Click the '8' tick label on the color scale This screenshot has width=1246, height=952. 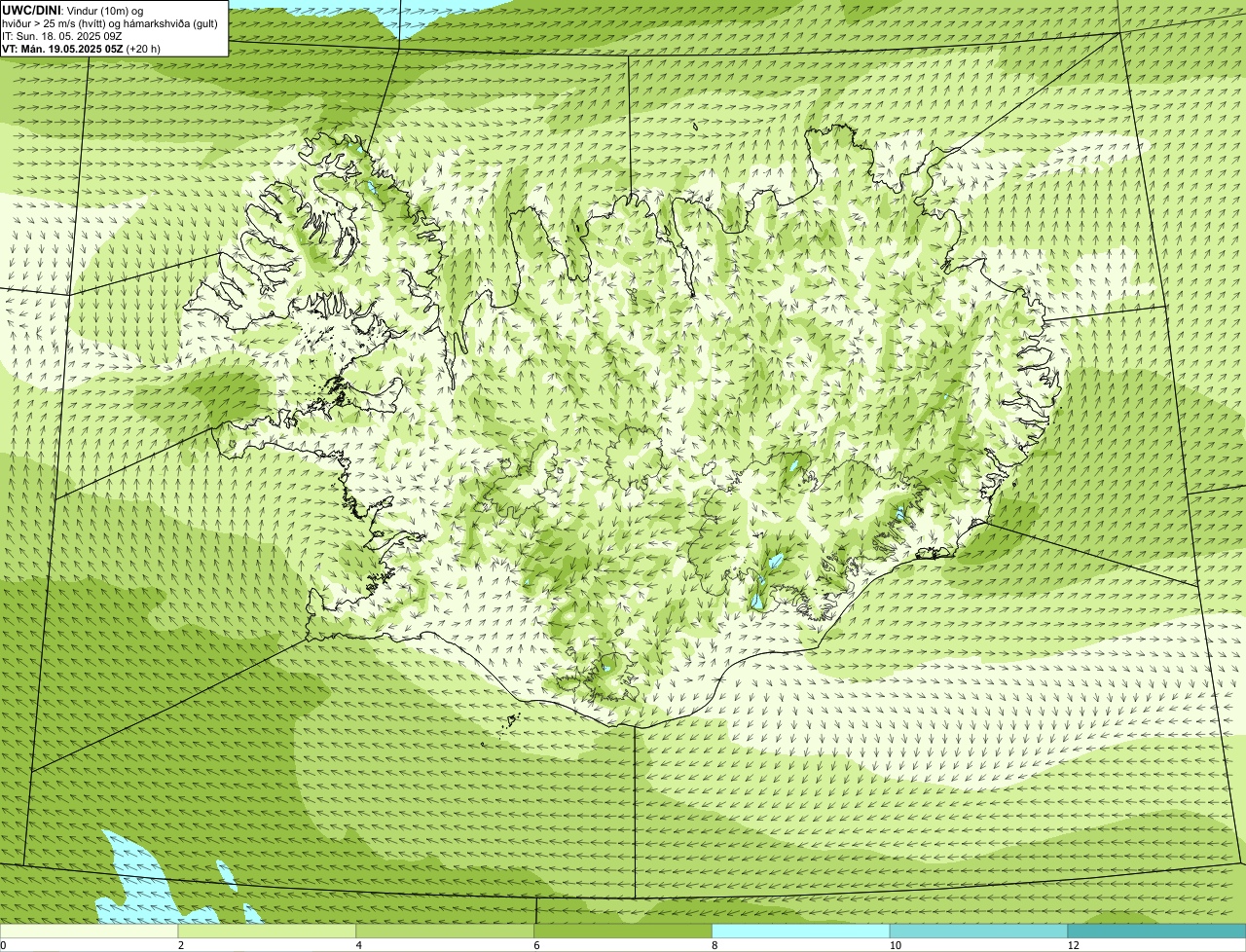715,945
